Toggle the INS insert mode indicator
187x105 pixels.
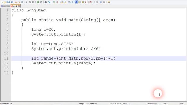(x=181, y=104)
